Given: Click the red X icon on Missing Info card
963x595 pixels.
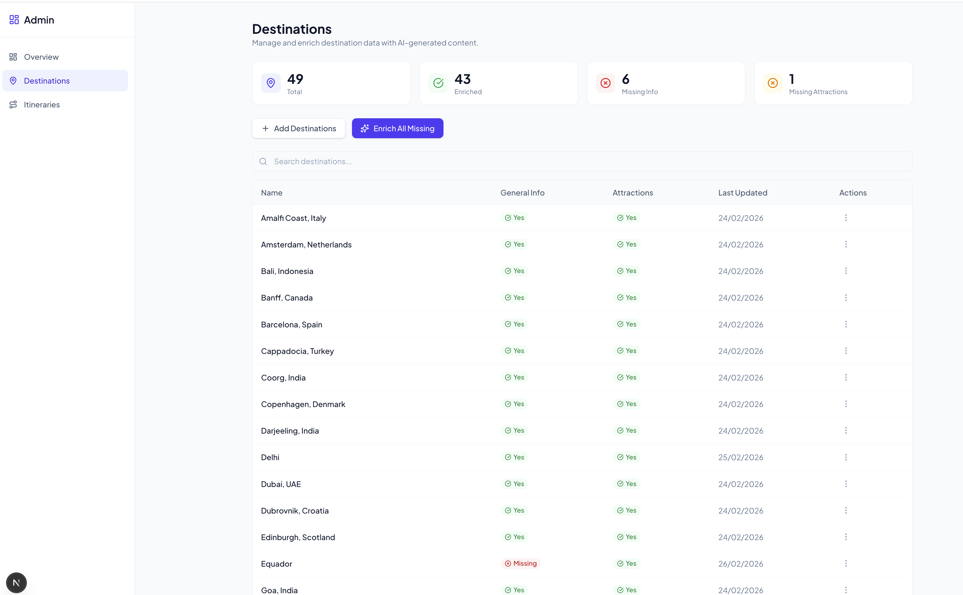Looking at the screenshot, I should coord(605,83).
